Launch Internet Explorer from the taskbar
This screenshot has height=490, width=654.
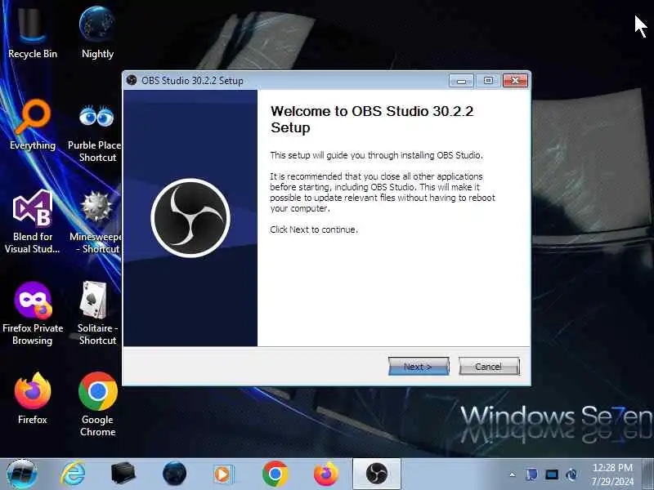click(x=73, y=474)
